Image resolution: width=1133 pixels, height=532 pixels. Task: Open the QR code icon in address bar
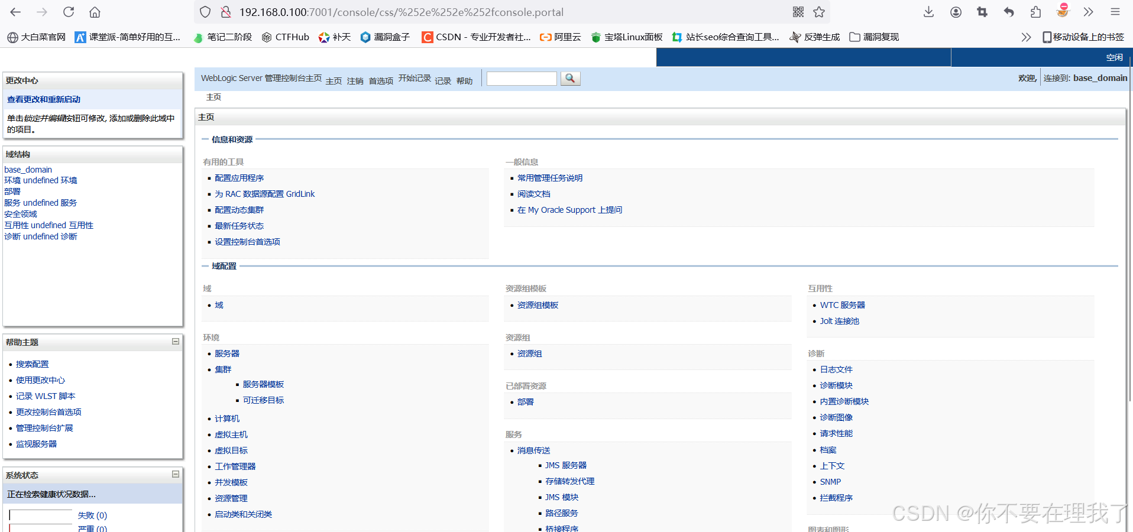click(798, 12)
